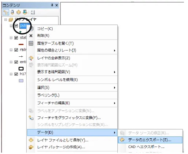Choose データのエクスポート(E)... in submenu

(x=150, y=140)
